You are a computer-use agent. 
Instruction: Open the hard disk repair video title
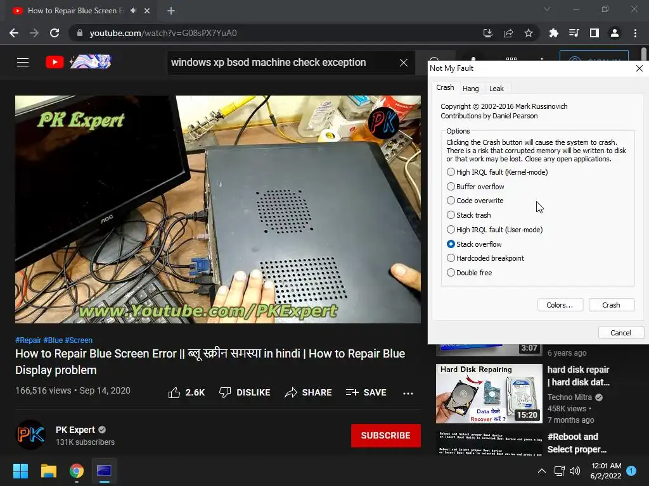579,376
